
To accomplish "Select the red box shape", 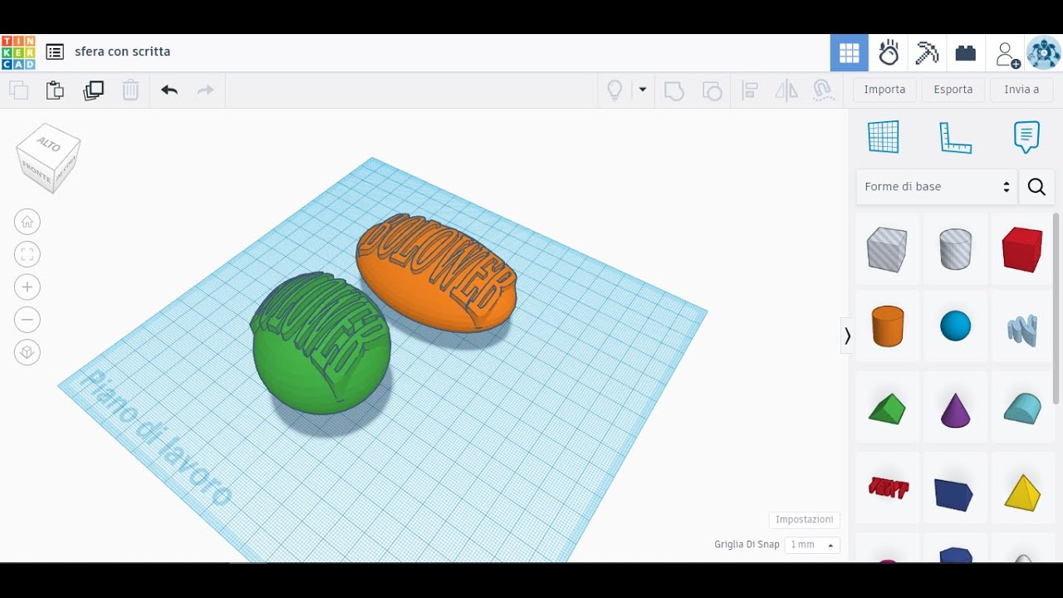I will (x=1022, y=249).
